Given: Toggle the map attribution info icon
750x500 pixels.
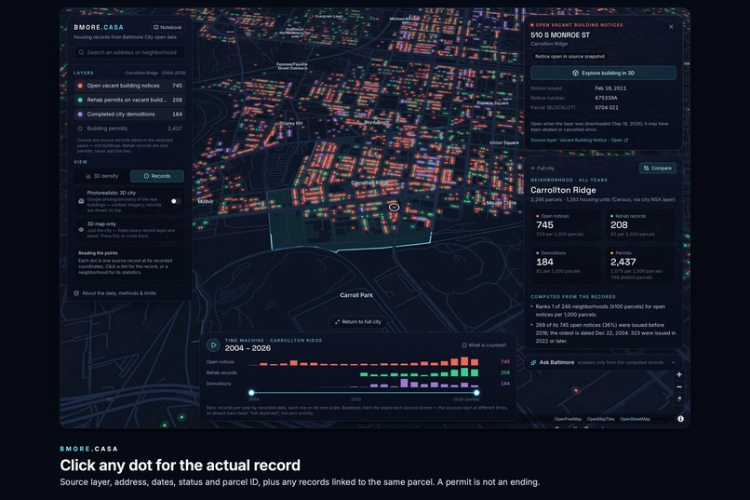Looking at the screenshot, I should coord(680,419).
